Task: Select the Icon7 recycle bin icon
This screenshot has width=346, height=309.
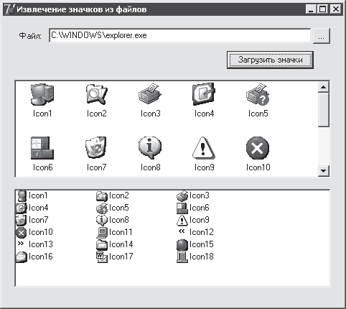Action: 96,147
